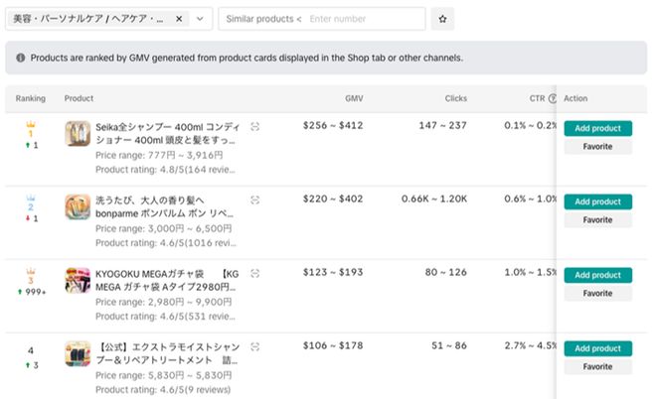Click the CTR value 2.7% ~ 4.5%
The height and width of the screenshot is (399, 656).
point(531,345)
